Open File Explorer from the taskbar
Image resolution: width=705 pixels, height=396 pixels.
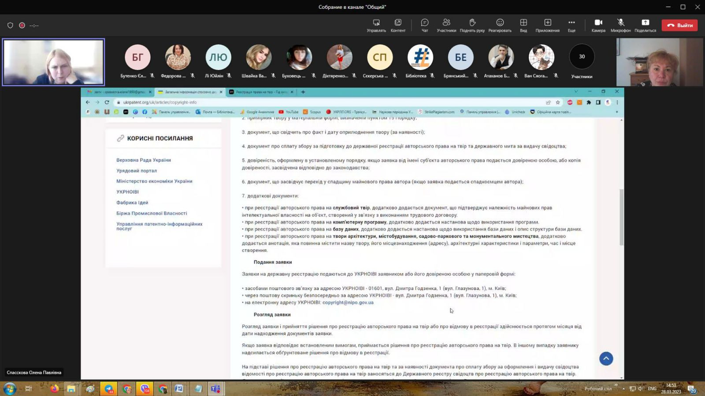tap(71, 389)
